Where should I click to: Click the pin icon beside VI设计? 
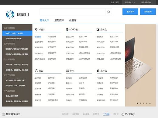(36, 29)
